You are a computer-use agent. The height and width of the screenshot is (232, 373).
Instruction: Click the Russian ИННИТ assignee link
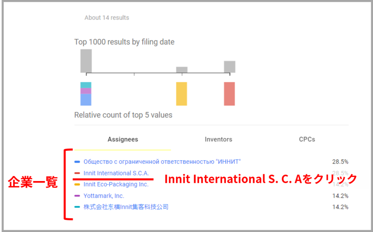(162, 162)
